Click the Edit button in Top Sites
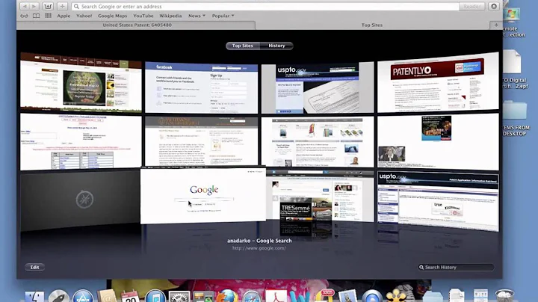Viewport: 538px width, 302px height. coord(34,267)
